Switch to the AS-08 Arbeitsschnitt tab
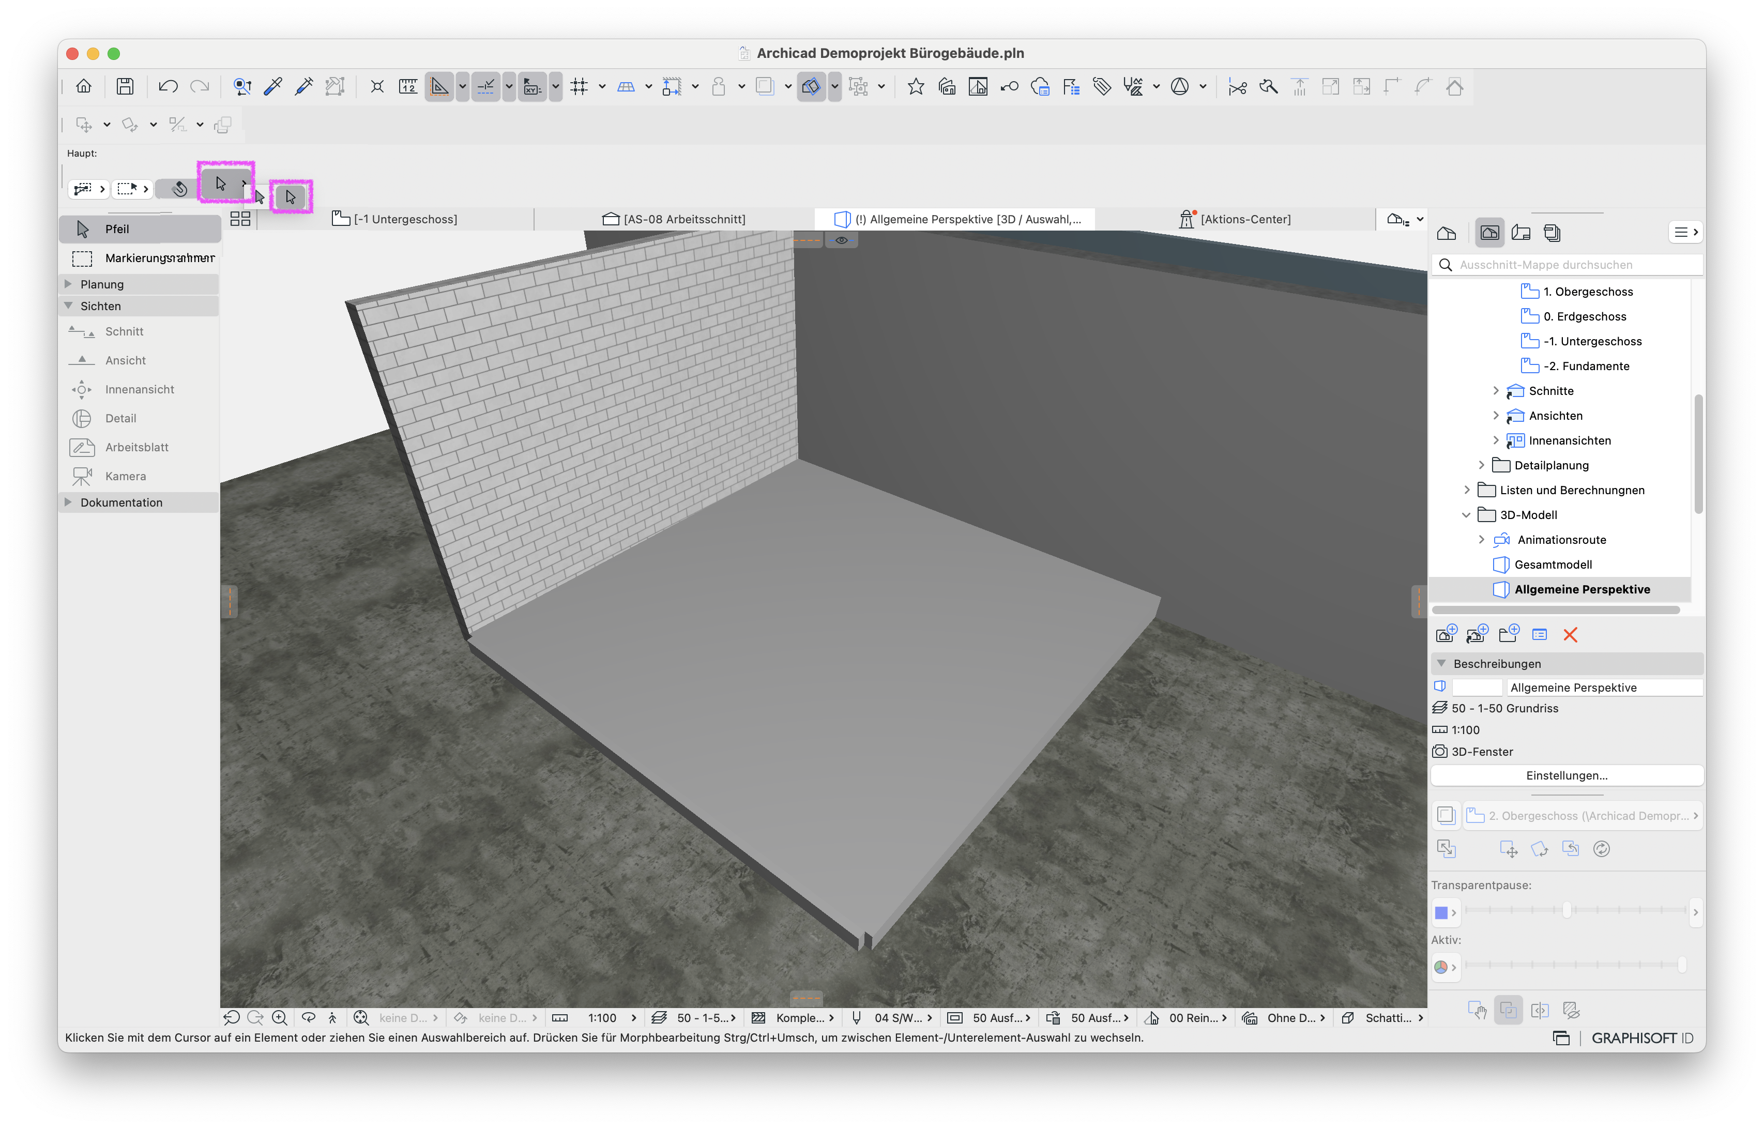 [x=673, y=219]
